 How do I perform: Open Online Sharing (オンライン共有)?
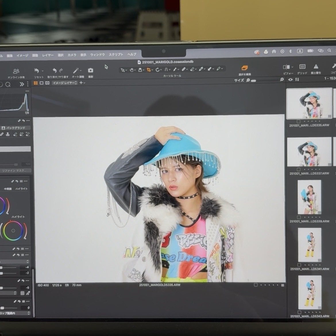click(x=16, y=71)
